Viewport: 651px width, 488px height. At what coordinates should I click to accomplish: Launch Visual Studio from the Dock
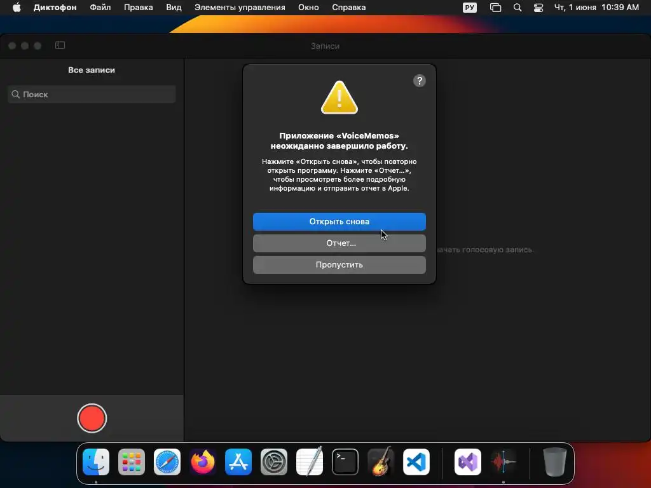point(468,461)
